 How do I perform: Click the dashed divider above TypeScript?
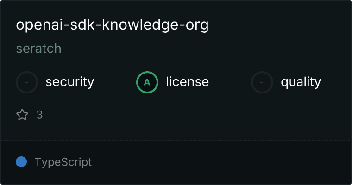click(176, 140)
